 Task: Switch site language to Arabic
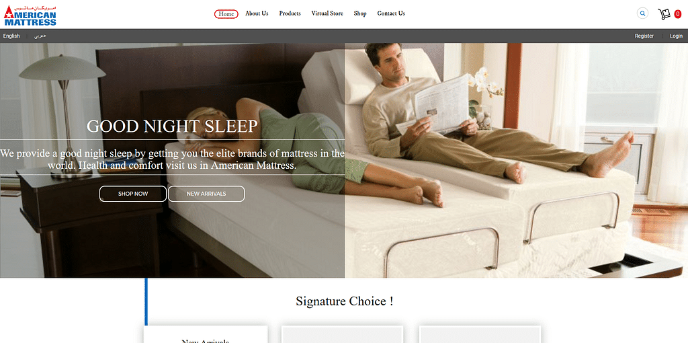(x=40, y=36)
